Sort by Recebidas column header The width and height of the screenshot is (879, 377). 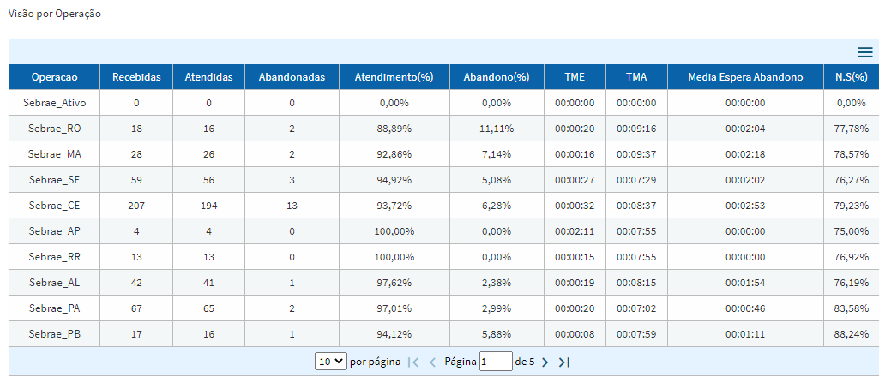click(x=136, y=77)
